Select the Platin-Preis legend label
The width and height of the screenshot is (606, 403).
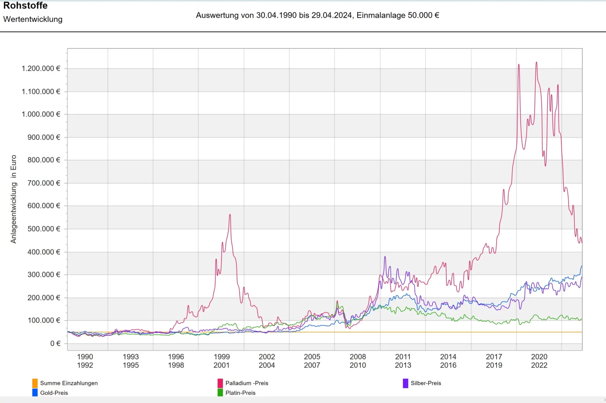point(240,393)
